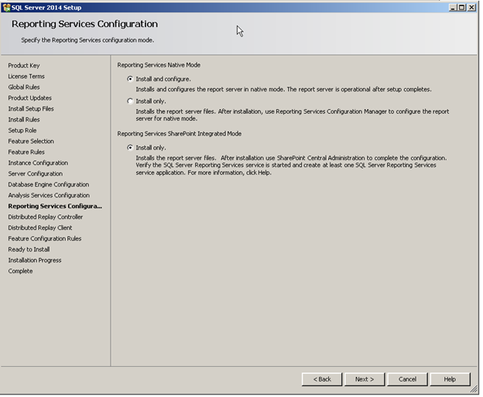
Task: Select Distributed Replay Client step
Action: 40,228
